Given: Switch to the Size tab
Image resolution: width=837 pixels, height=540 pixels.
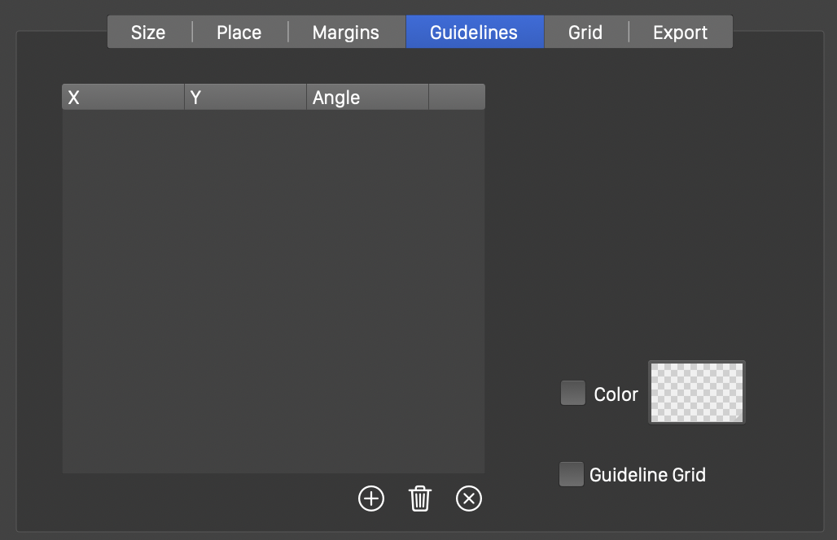Looking at the screenshot, I should (x=148, y=33).
